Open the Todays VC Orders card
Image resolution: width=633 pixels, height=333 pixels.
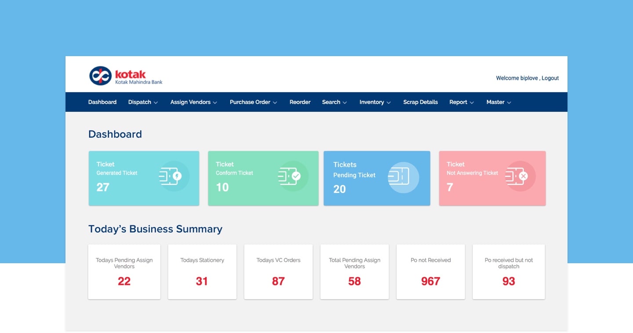point(278,272)
